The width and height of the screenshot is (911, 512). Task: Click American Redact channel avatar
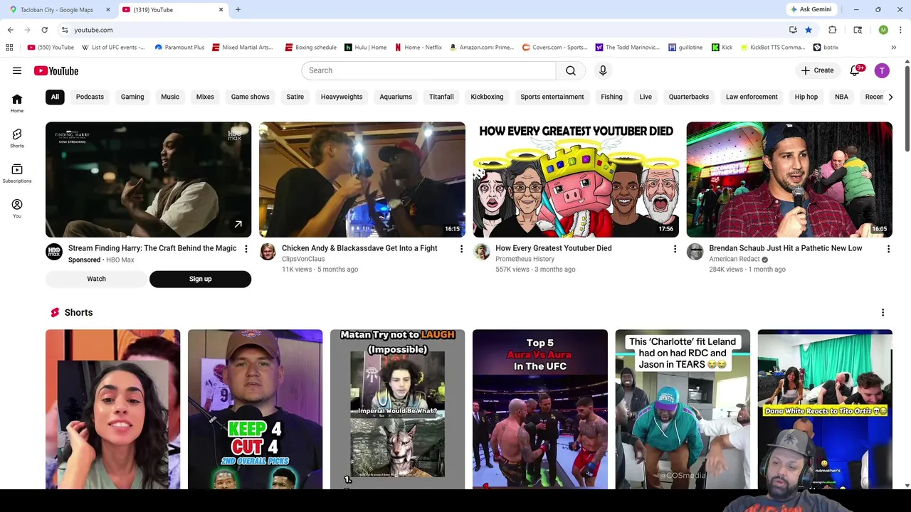tap(695, 252)
